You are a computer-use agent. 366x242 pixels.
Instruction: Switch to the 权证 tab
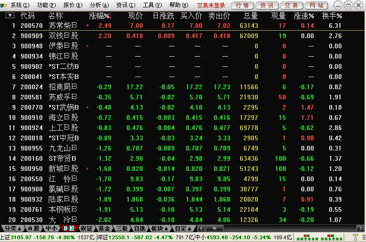(86, 229)
